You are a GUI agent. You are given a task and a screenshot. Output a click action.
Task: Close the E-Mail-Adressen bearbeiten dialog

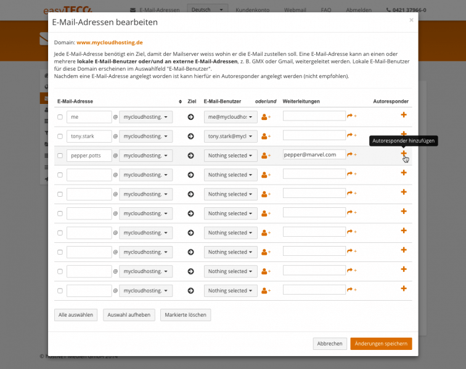point(411,20)
